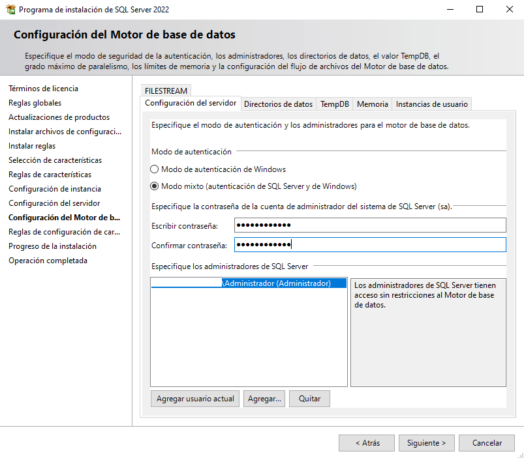Switch to Directorios de datos tab
This screenshot has height=458, width=524.
tap(278, 104)
